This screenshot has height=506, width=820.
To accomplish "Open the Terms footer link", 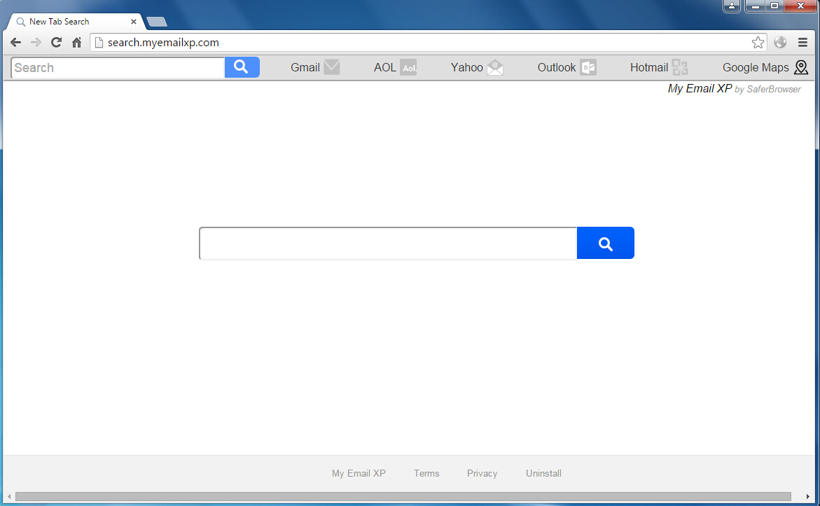I will 426,473.
